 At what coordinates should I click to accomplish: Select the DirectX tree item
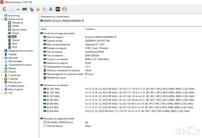pyautogui.click(x=12, y=72)
